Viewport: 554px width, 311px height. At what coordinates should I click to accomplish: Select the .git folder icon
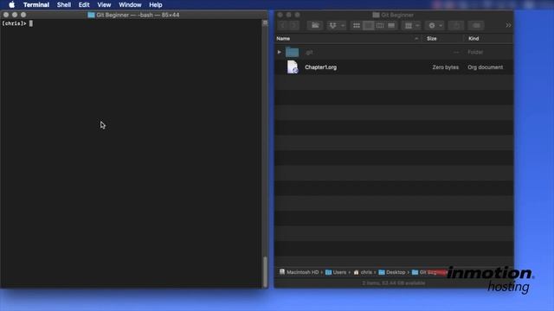(293, 52)
